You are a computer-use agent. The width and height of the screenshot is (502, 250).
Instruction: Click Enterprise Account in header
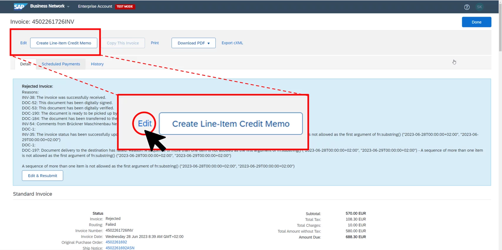[95, 6]
